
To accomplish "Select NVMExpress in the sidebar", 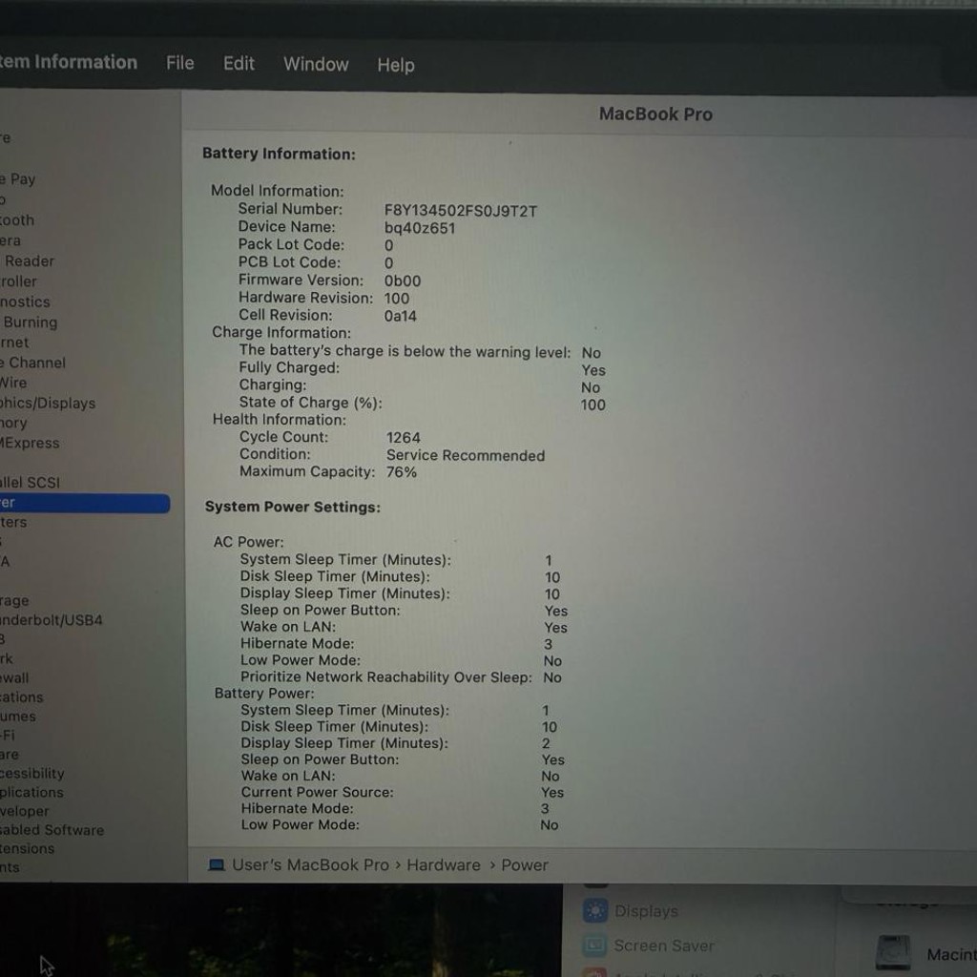I will tap(30, 443).
